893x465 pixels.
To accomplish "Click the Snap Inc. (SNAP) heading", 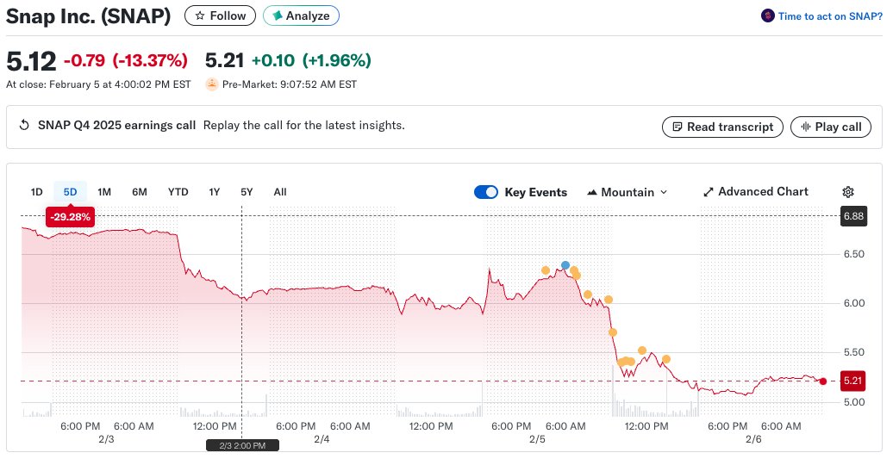I will click(x=88, y=16).
